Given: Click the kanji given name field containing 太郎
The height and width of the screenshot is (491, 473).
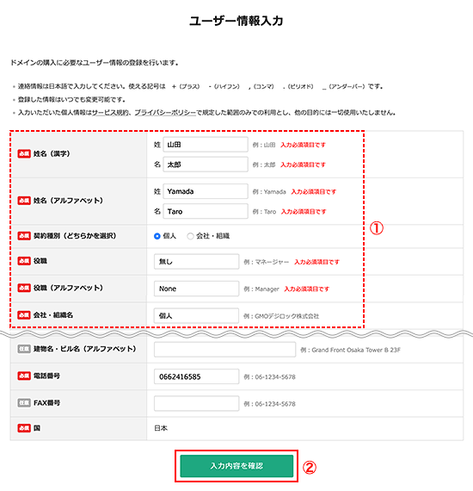Looking at the screenshot, I should click(206, 165).
